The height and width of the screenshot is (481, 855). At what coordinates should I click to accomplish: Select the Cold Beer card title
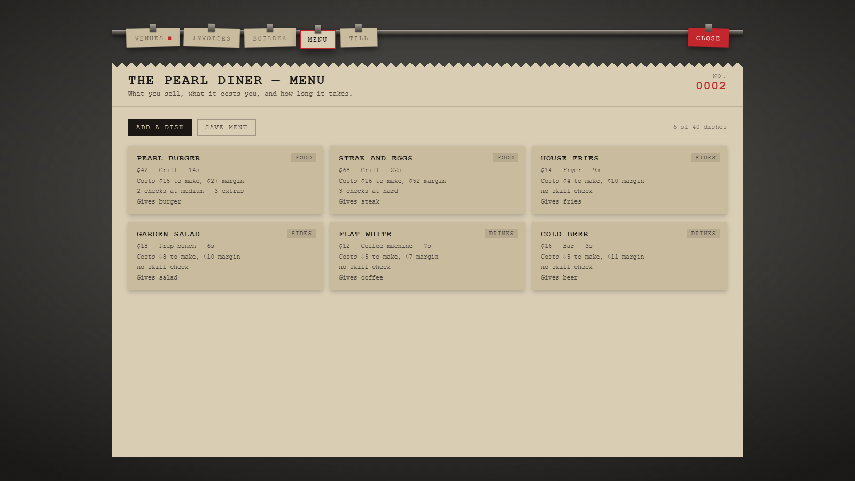coord(564,234)
